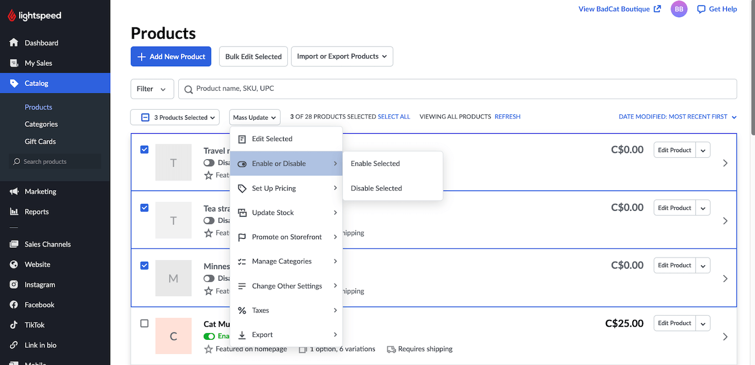Click Add New Product button
Screen dimensions: 755x365
(x=171, y=57)
